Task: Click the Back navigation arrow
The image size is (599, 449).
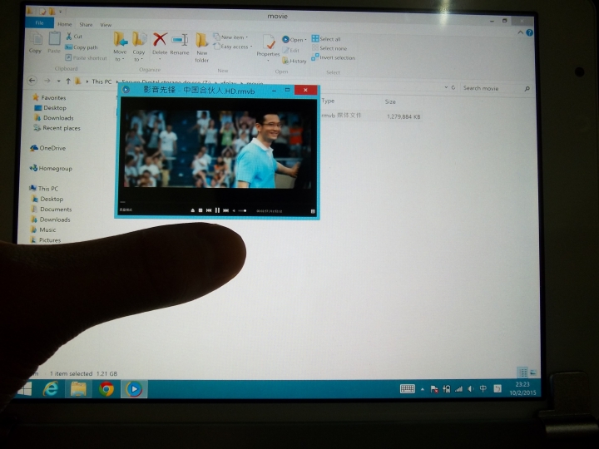Action: coord(32,81)
